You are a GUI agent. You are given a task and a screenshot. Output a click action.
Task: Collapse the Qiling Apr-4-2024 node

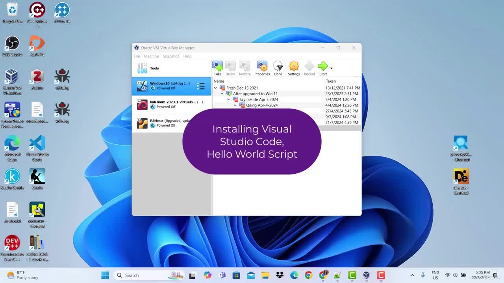(x=235, y=105)
